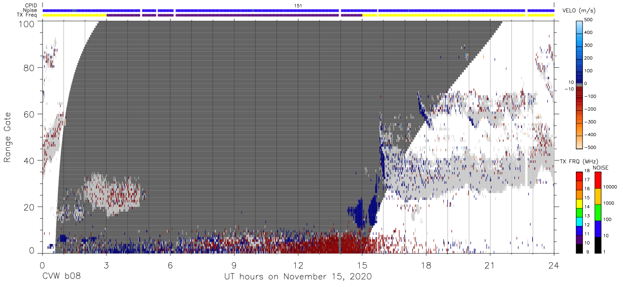Click the 16 tick on TX FRQ scale
The image size is (623, 287).
click(x=587, y=188)
